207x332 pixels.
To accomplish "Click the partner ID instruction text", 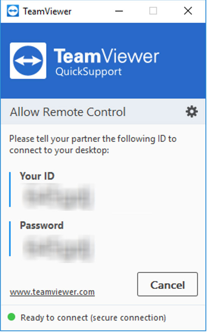I will 93,145.
